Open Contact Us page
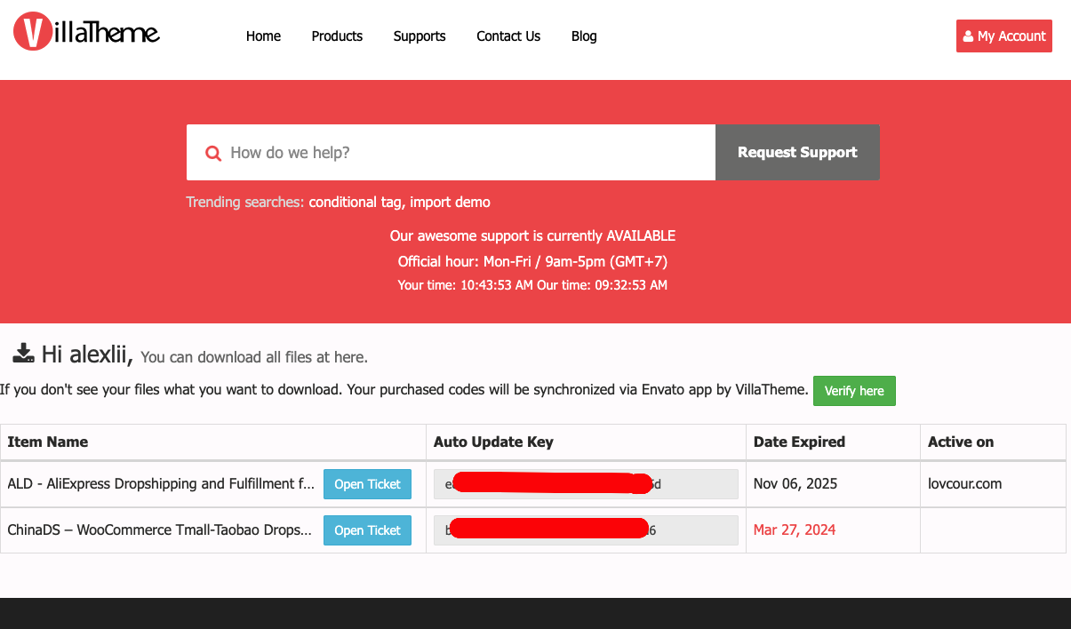This screenshot has height=629, width=1071. coord(508,36)
